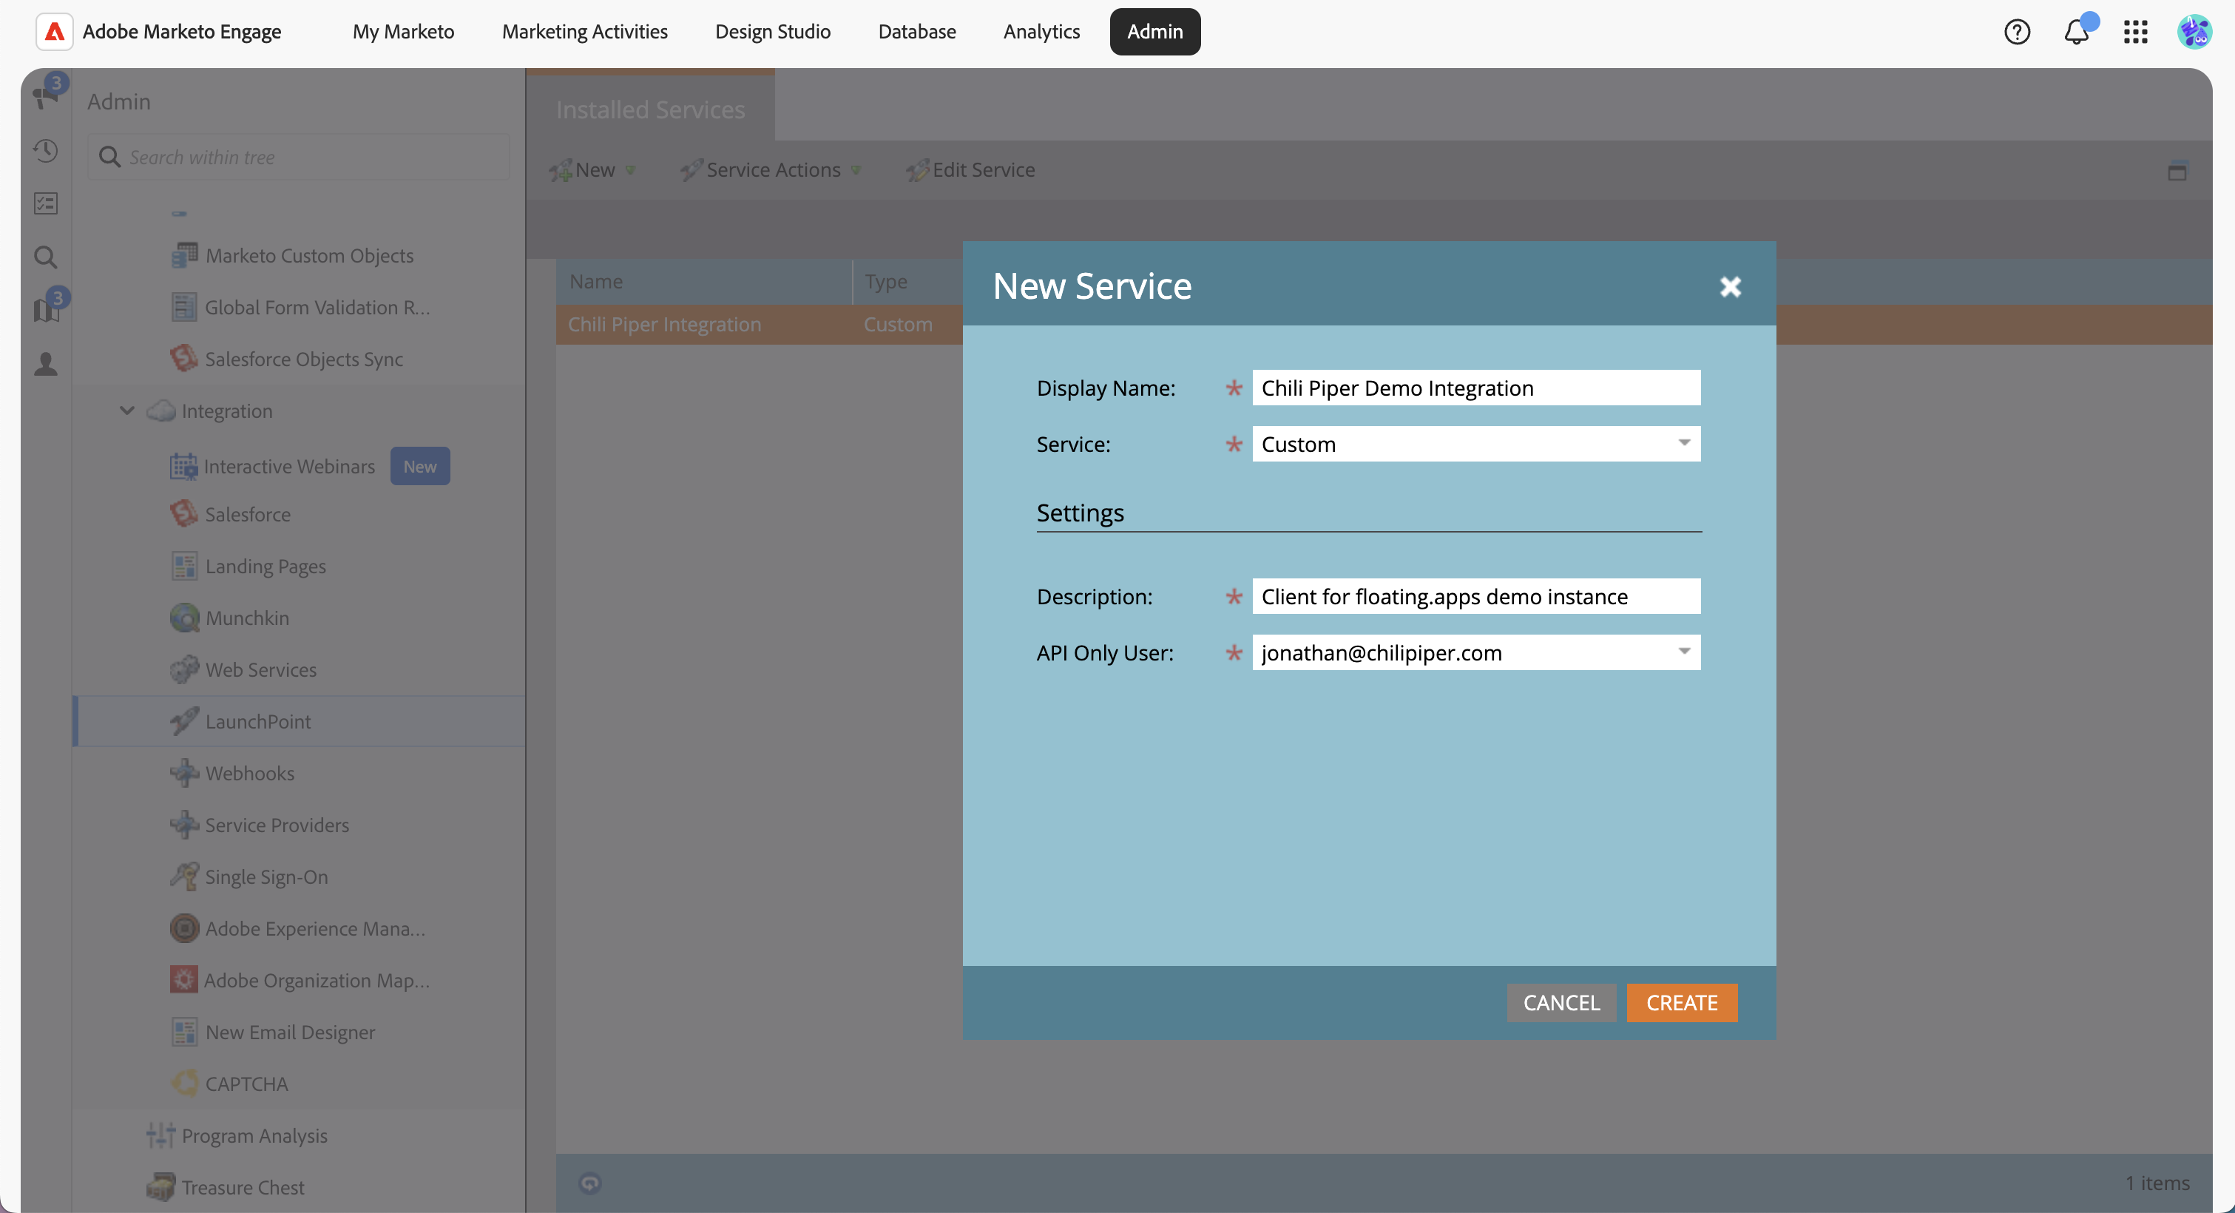Click the user profile avatar
2235x1213 pixels.
pyautogui.click(x=2194, y=32)
